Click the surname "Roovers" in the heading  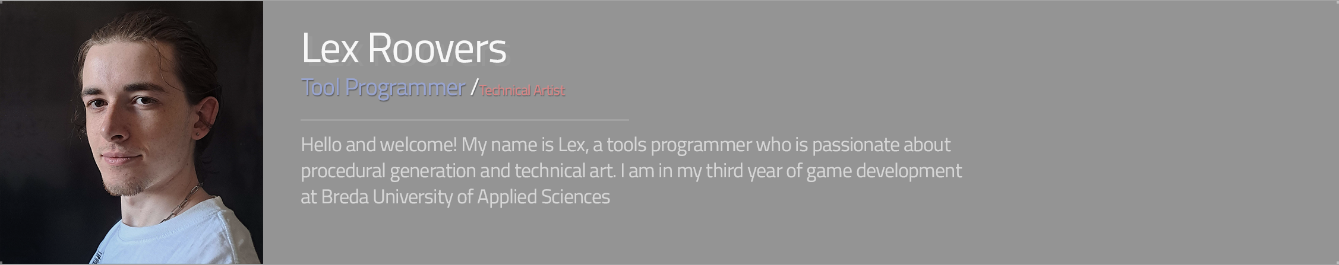[x=437, y=49]
